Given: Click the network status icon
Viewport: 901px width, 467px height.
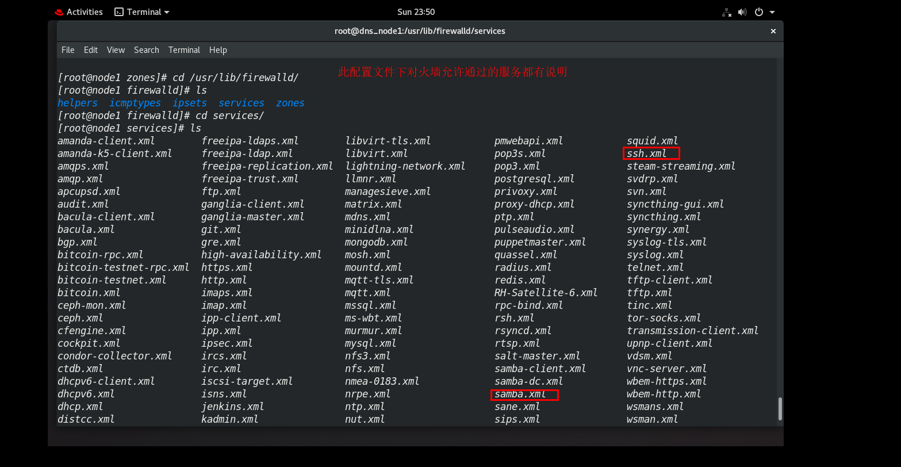Looking at the screenshot, I should click(727, 12).
